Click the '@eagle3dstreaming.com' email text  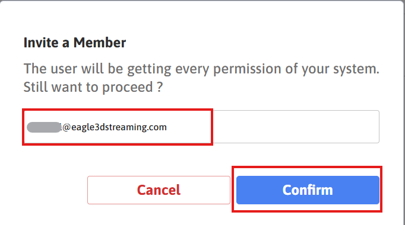[x=115, y=127]
